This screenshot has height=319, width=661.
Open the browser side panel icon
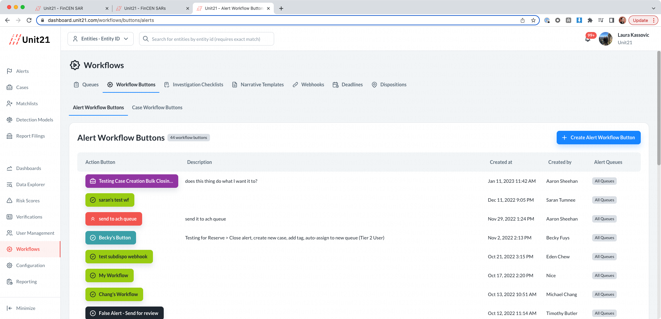tap(612, 20)
